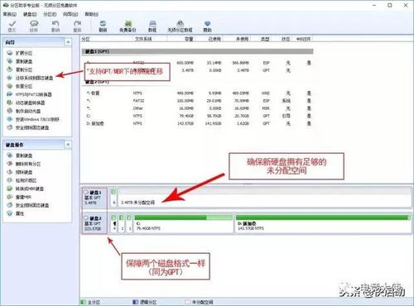The width and height of the screenshot is (414, 306).
Task: Click the 撤销 (Undo) arrow icon in toolbar
Action: click(55, 26)
